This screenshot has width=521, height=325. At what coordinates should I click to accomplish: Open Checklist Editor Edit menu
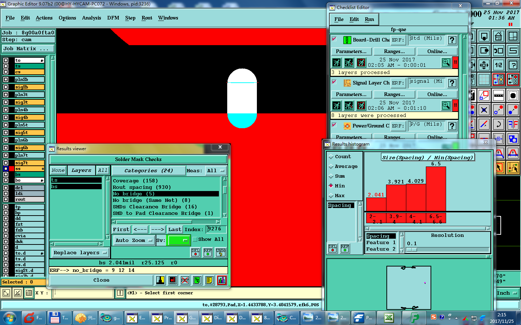[354, 19]
